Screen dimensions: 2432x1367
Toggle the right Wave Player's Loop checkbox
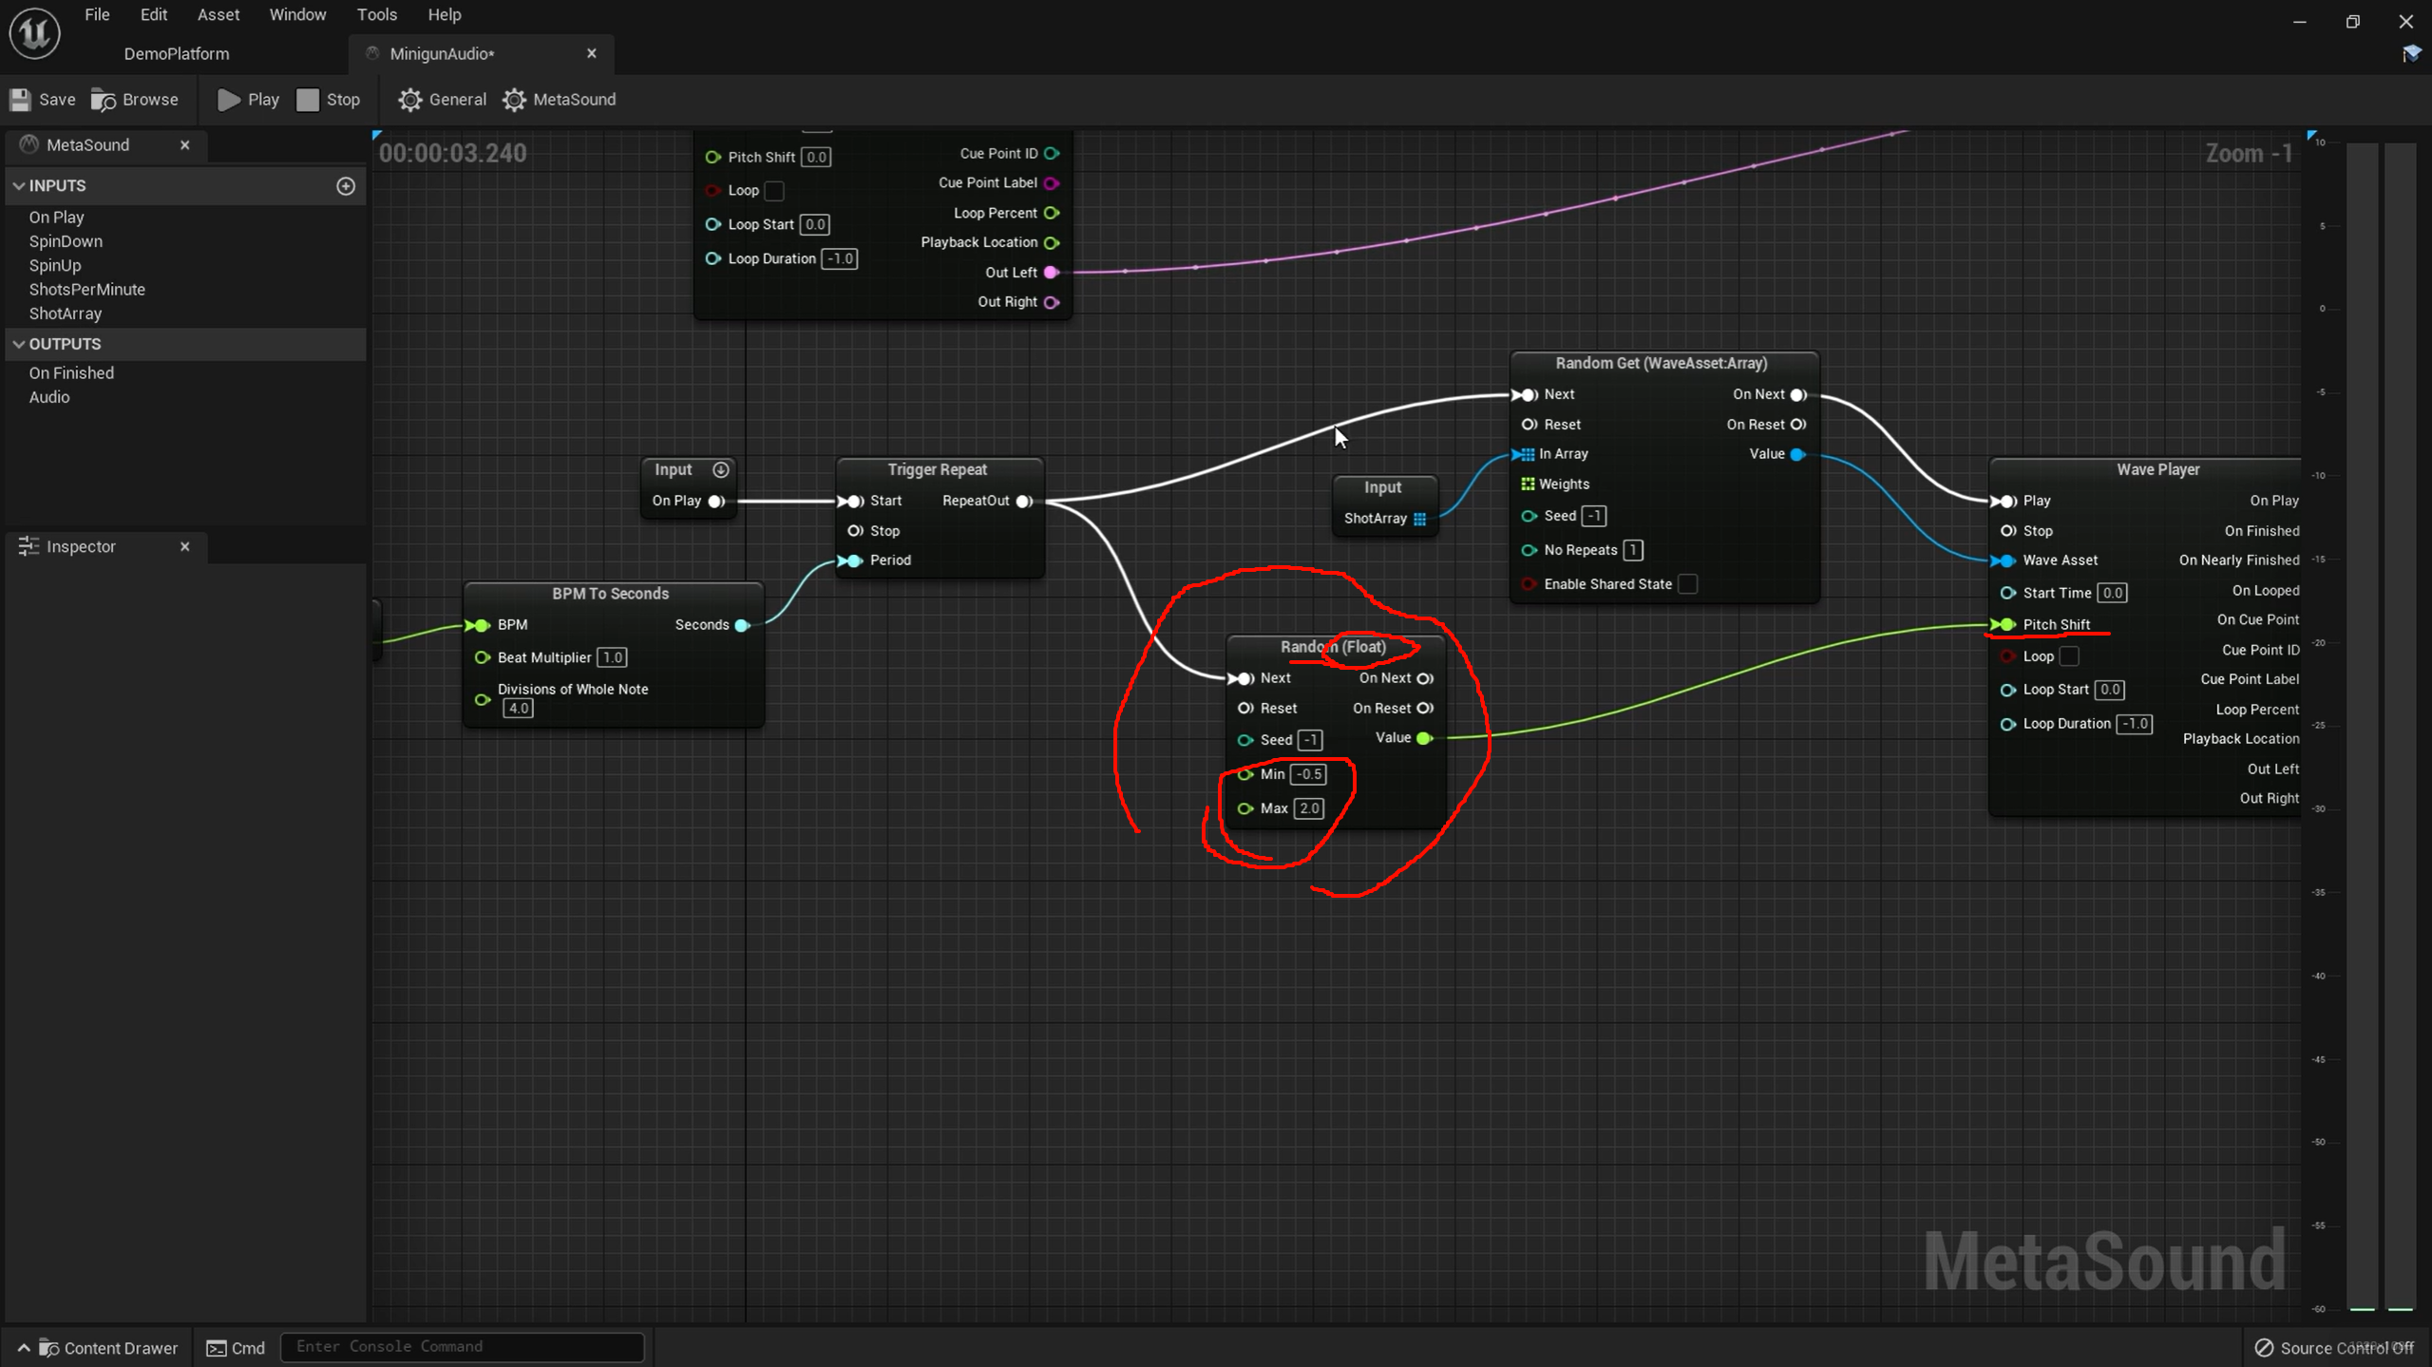pyautogui.click(x=2070, y=656)
